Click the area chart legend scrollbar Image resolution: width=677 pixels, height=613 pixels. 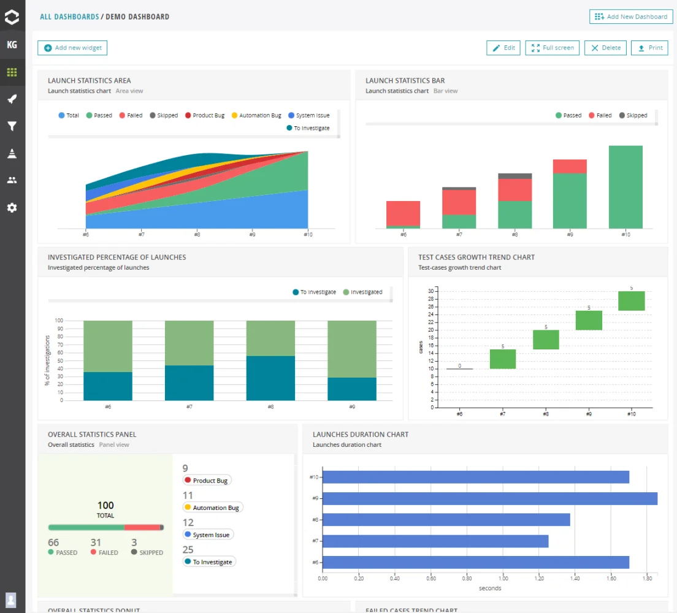pyautogui.click(x=338, y=124)
